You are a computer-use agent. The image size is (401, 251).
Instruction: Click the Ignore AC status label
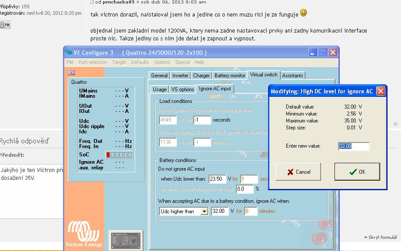[91, 162]
